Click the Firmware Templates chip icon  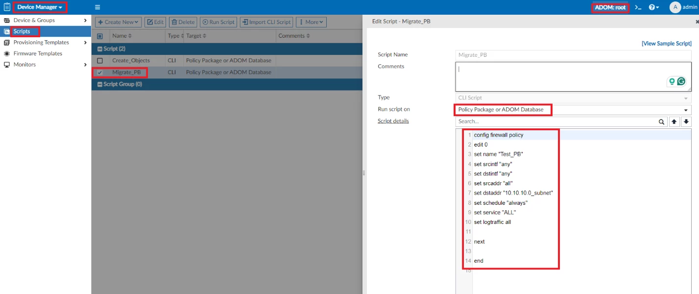click(x=7, y=53)
